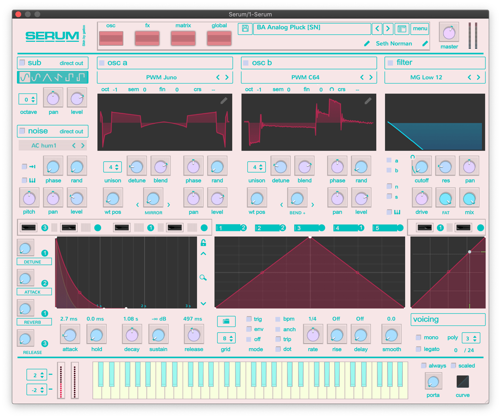This screenshot has width=501, height=418.
Task: Adjust pitch bend up range 2
Action: coord(36,375)
